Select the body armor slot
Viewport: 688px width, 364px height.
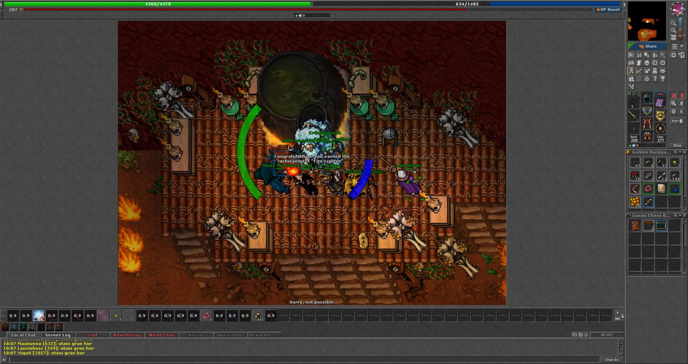pyautogui.click(x=647, y=110)
